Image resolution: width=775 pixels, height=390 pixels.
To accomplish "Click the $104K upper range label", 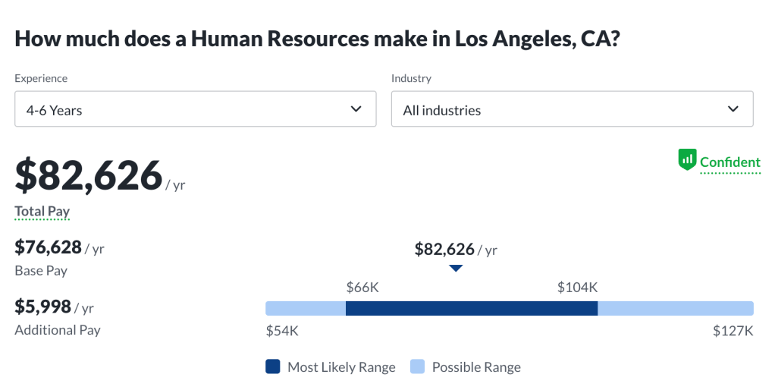I will point(578,288).
